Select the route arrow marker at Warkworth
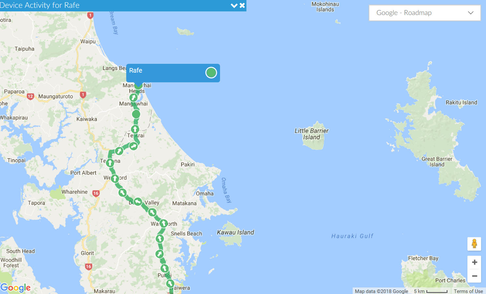 pos(164,224)
